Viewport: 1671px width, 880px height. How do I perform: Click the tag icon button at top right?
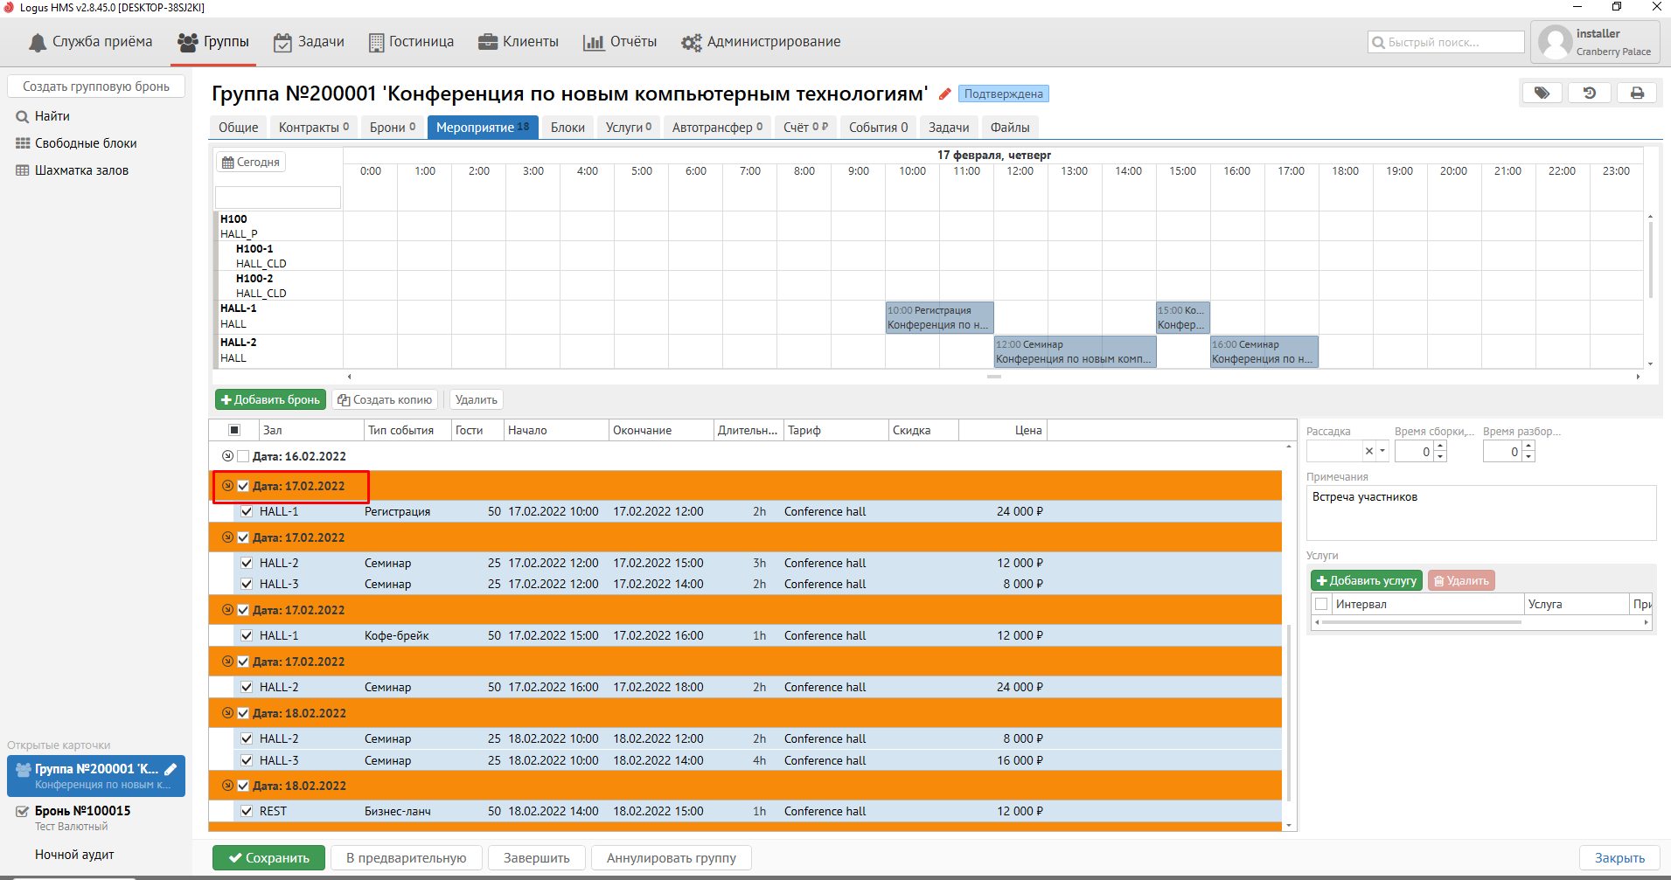click(x=1542, y=93)
